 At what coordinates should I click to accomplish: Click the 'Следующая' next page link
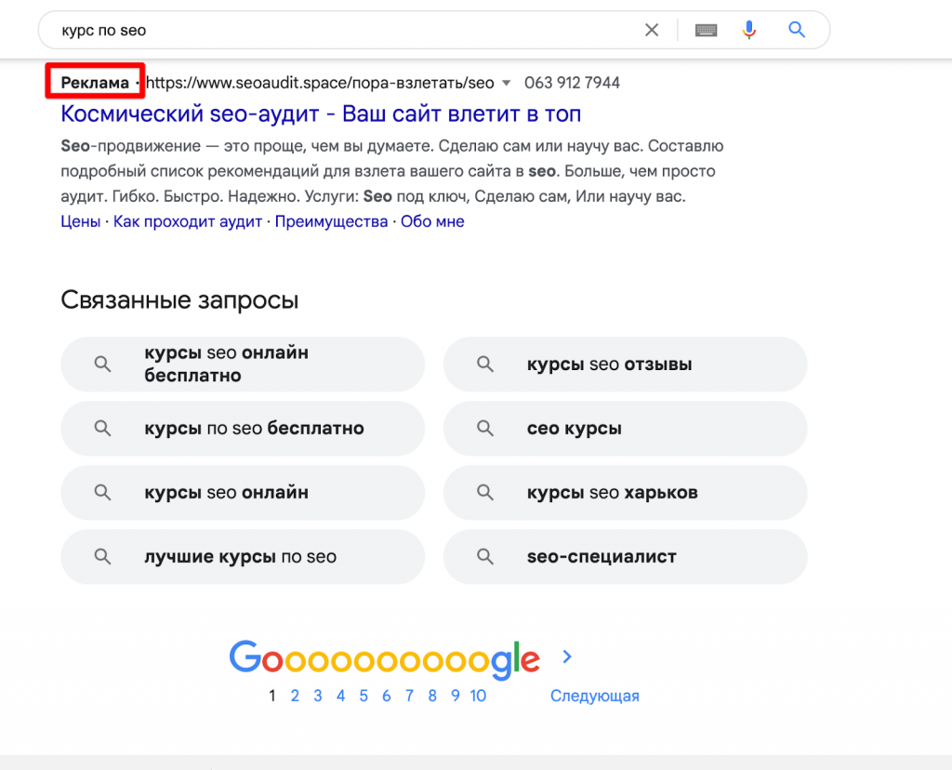(x=594, y=696)
